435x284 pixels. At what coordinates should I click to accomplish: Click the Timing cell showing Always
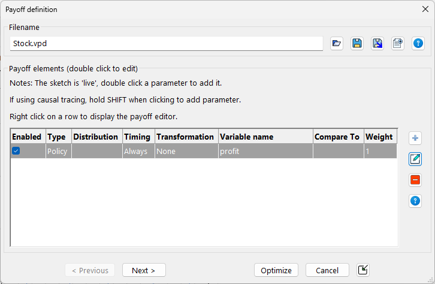[138, 152]
